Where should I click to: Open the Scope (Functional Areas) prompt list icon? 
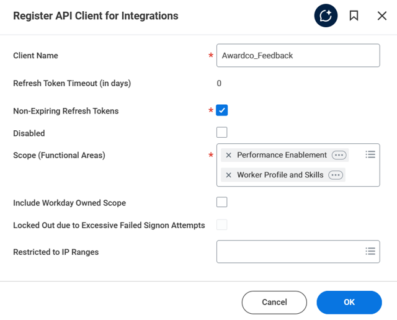pyautogui.click(x=370, y=154)
